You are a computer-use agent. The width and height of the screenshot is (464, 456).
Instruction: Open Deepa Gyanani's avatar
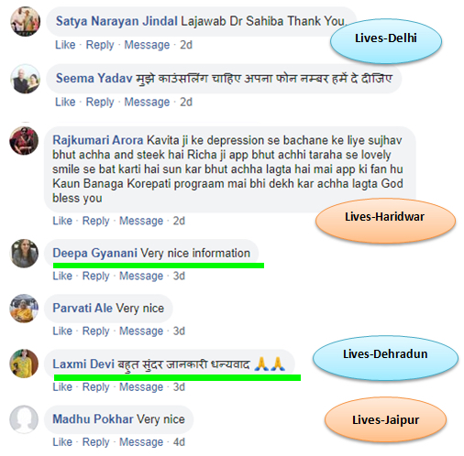tap(24, 254)
